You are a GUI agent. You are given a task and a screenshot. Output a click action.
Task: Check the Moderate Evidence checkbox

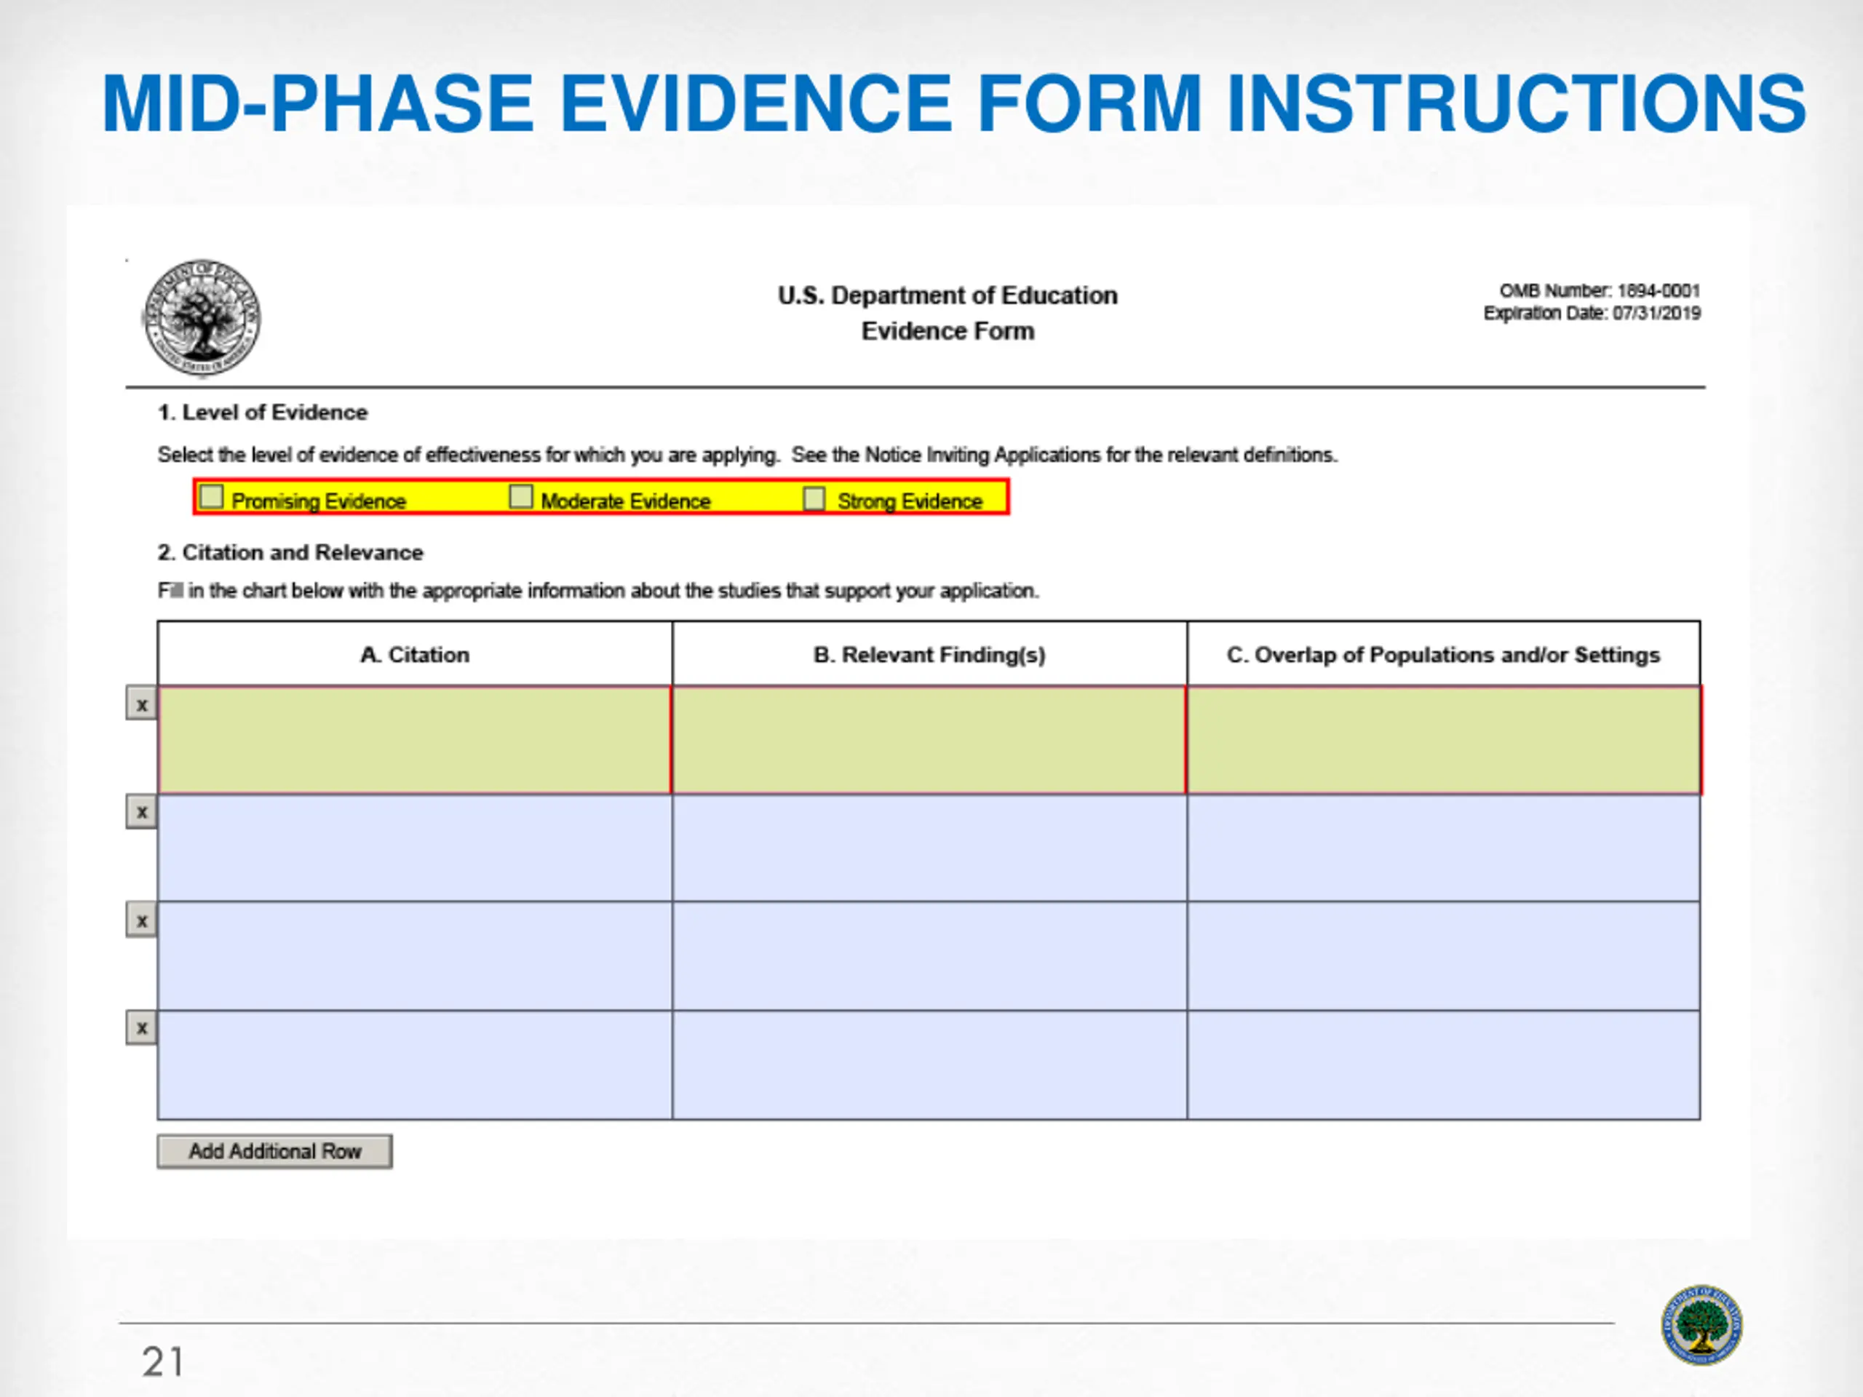point(520,497)
